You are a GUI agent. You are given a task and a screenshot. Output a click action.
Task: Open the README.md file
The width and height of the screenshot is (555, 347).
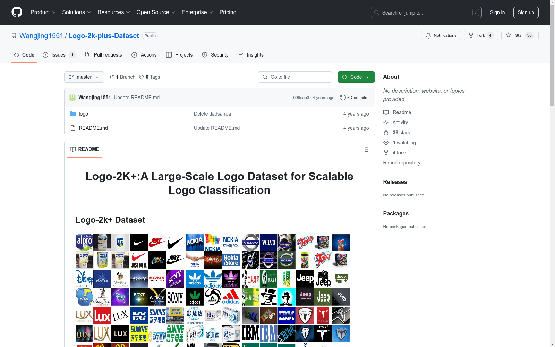pos(93,128)
